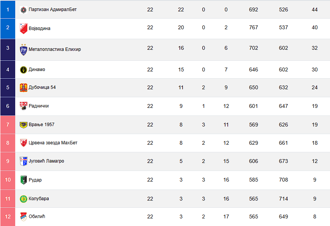Click the blue rank 1 position badge
Screen dimensions: 330x226
(x=8, y=9)
